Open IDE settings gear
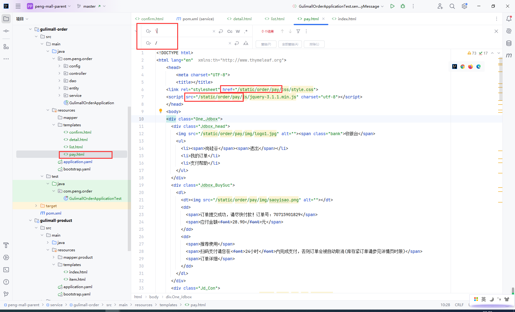Image resolution: width=515 pixels, height=312 pixels. point(464,6)
